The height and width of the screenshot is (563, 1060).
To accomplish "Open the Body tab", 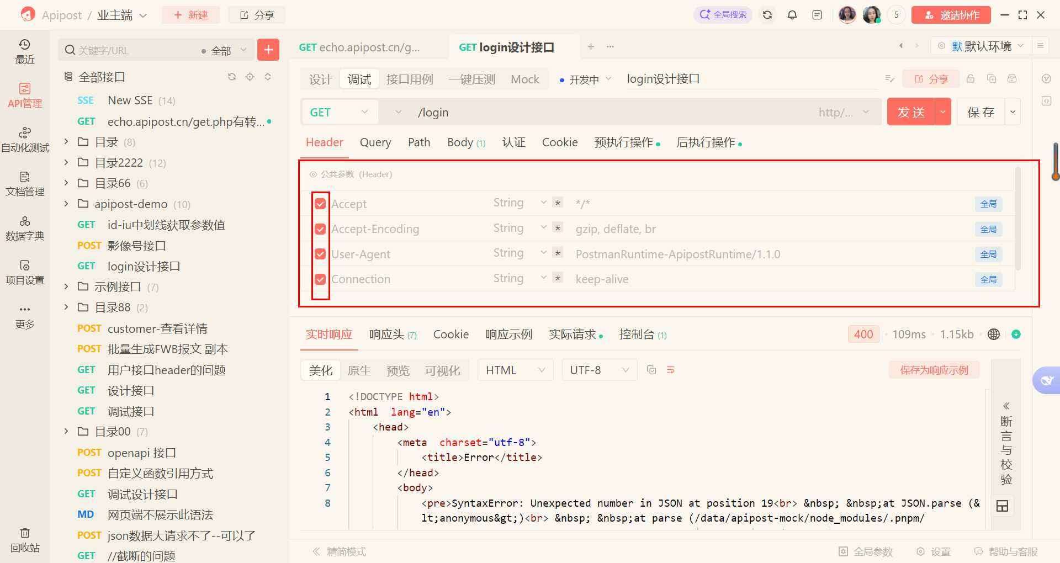I will pos(466,142).
